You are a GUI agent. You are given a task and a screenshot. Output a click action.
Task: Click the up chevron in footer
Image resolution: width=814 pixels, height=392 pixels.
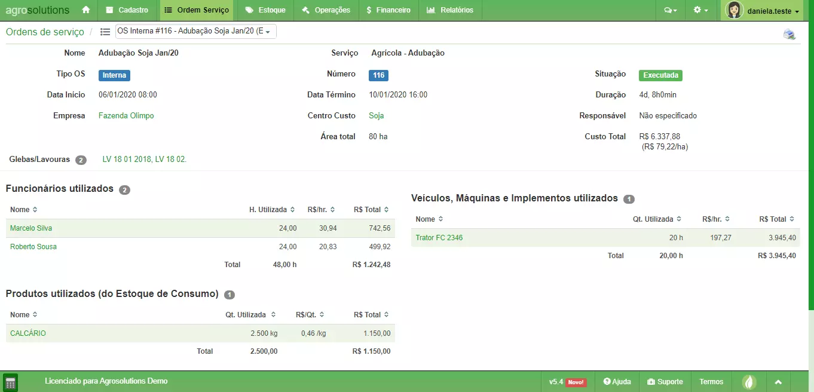click(778, 382)
